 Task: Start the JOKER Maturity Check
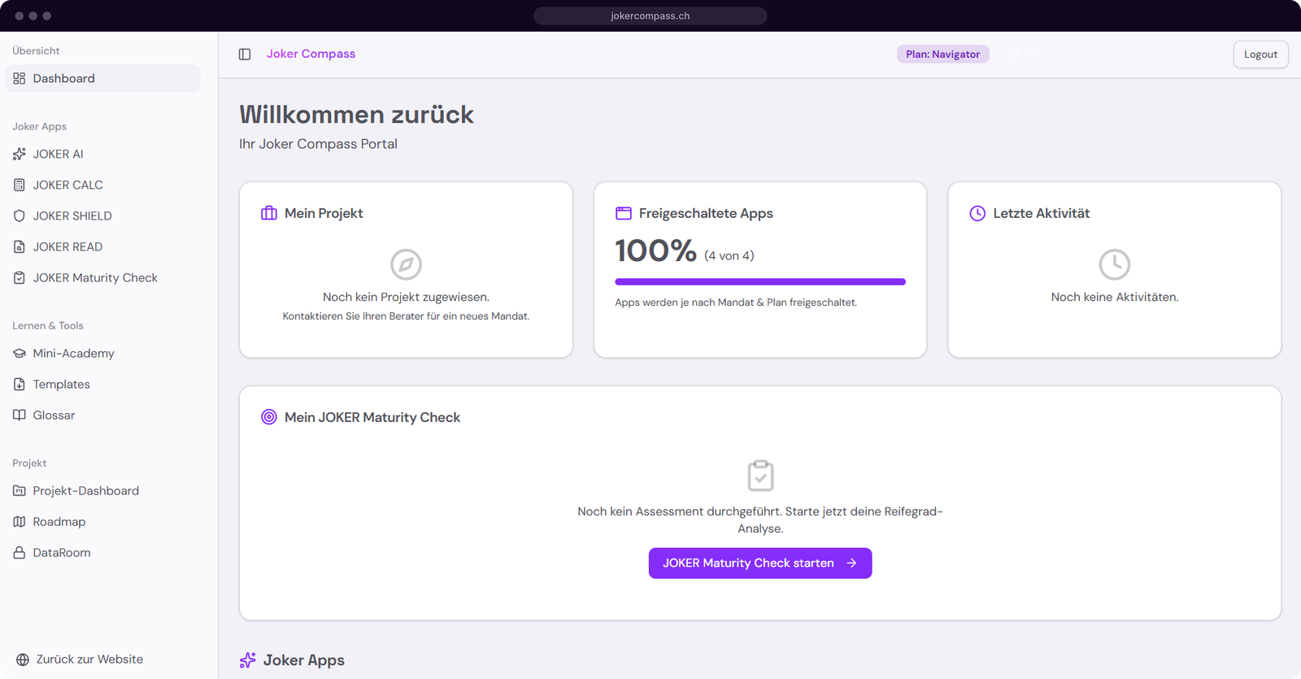[x=760, y=563]
